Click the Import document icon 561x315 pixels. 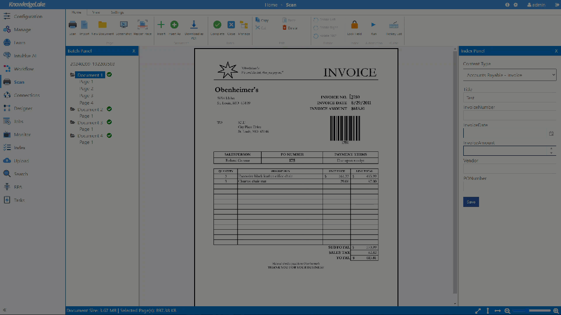84,25
